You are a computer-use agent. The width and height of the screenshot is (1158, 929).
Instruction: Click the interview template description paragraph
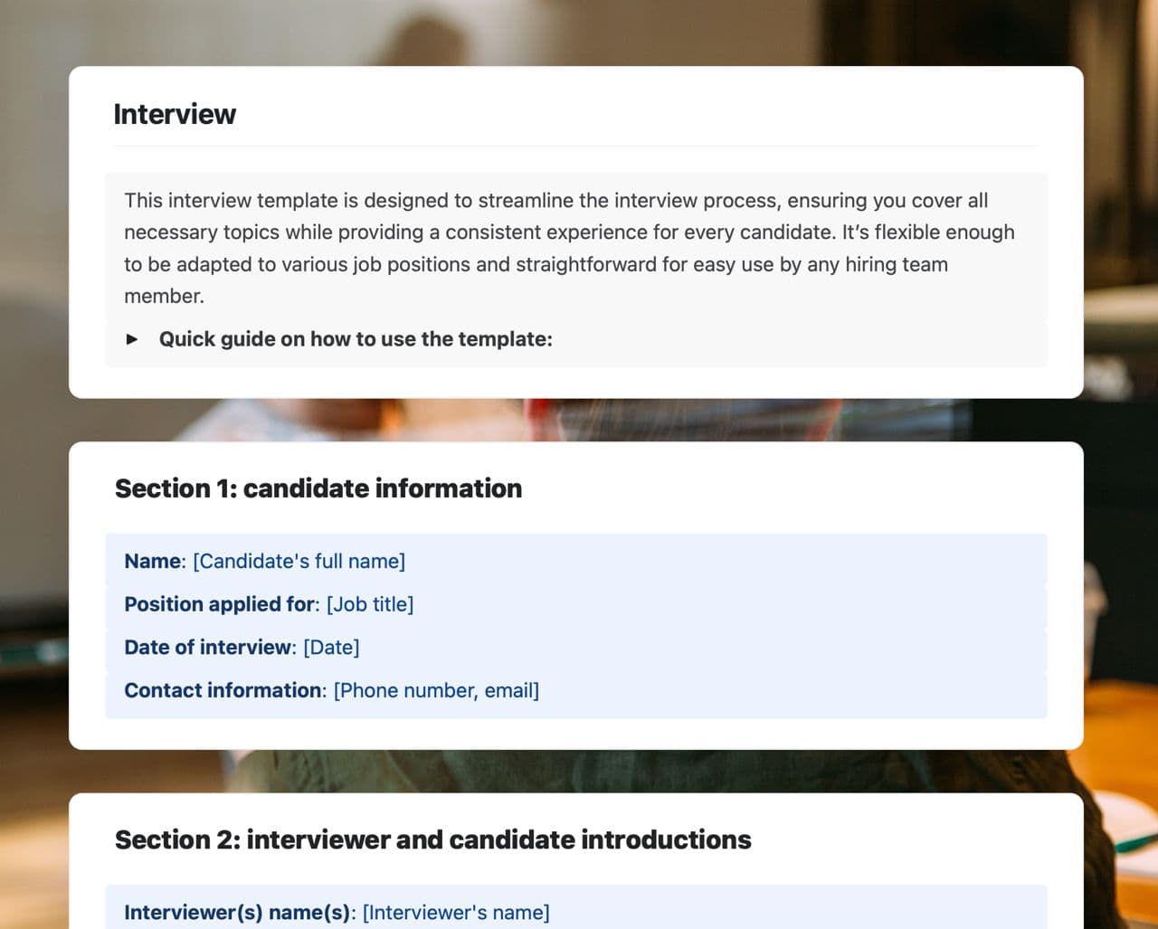coord(569,248)
